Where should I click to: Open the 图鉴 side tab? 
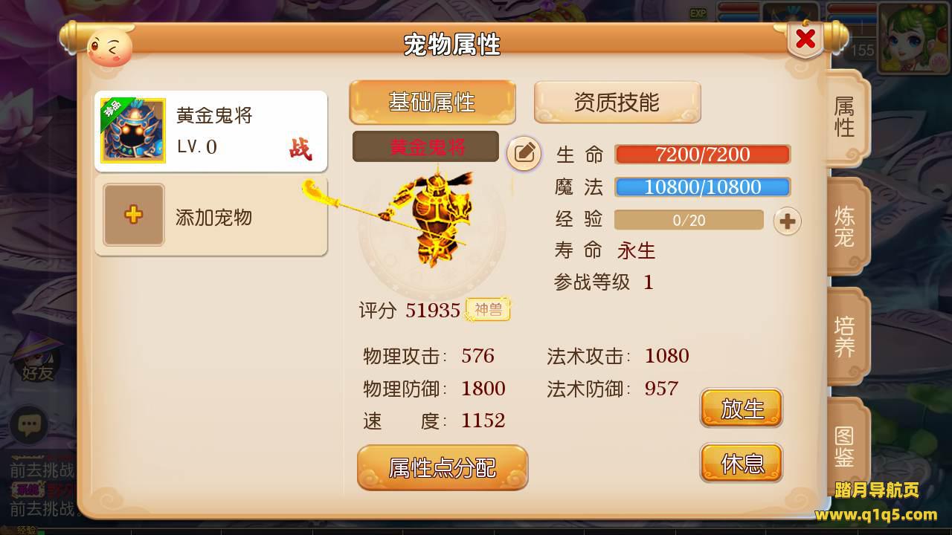point(846,446)
